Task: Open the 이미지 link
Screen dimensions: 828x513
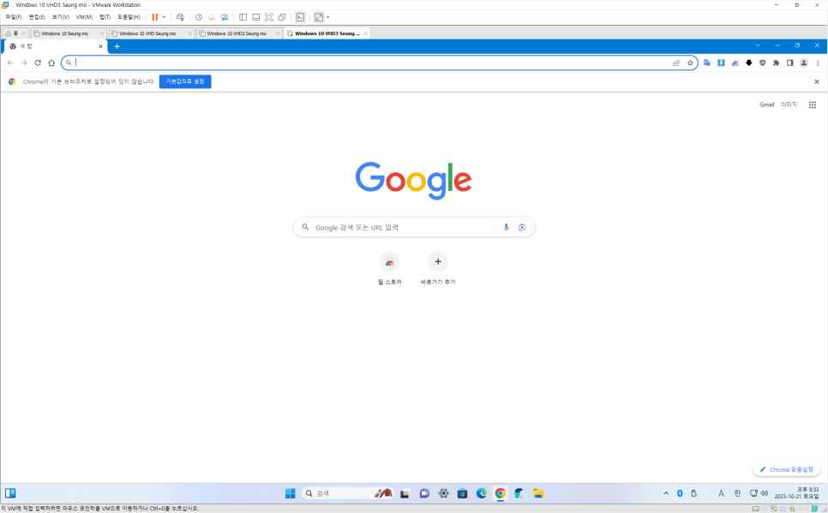Action: pyautogui.click(x=789, y=104)
